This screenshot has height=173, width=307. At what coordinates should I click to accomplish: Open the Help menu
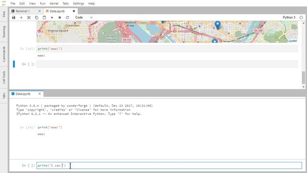(92, 3)
